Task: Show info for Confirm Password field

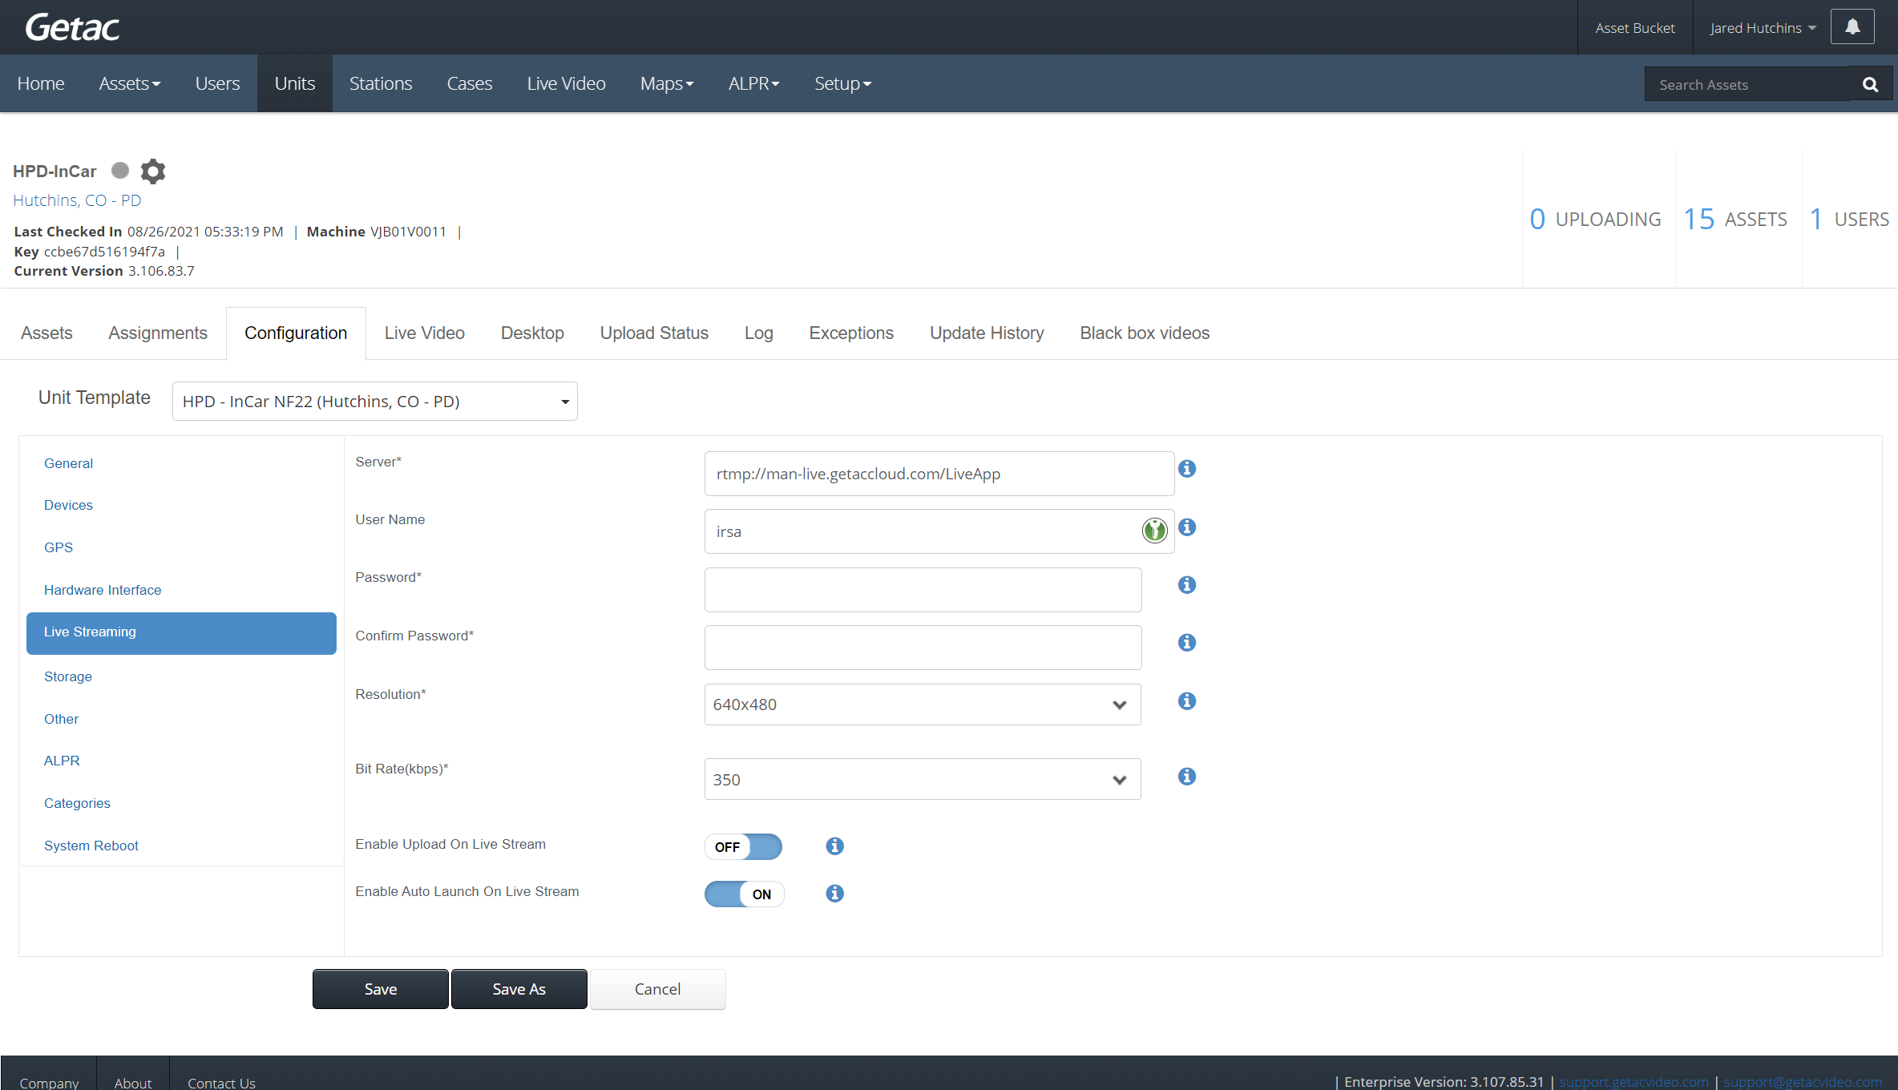Action: point(1187,643)
